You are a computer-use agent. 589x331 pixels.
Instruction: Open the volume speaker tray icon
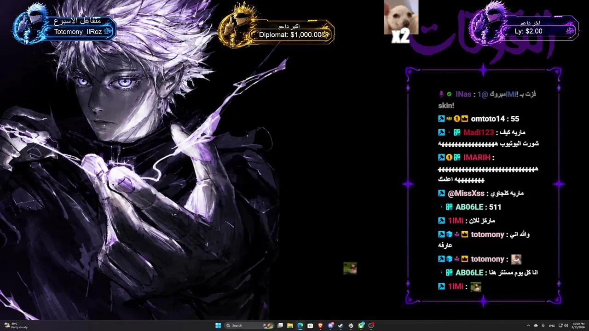pyautogui.click(x=566, y=325)
